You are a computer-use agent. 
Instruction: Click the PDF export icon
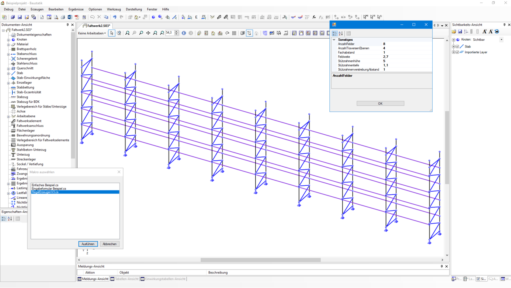point(77,17)
